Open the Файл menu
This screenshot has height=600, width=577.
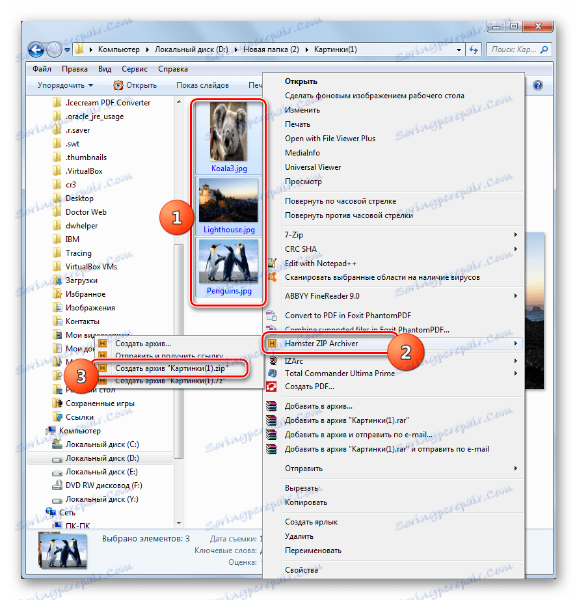pos(42,69)
